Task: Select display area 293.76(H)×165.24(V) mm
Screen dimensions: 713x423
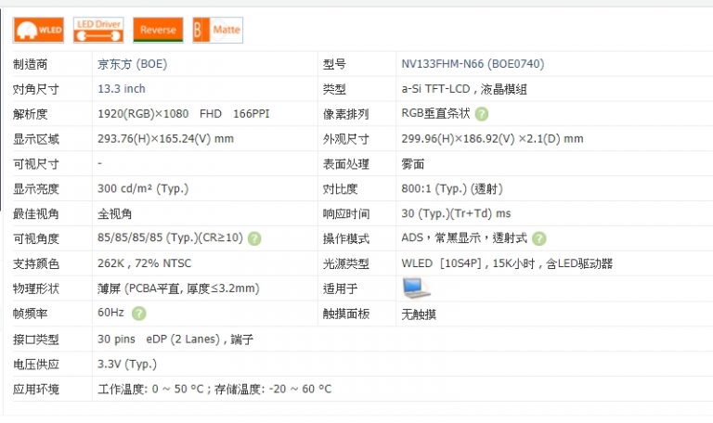Action: point(165,139)
